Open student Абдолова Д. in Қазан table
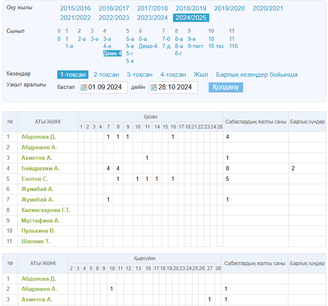 pos(38,137)
